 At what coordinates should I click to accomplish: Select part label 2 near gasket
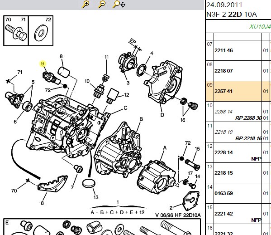[x=171, y=208]
